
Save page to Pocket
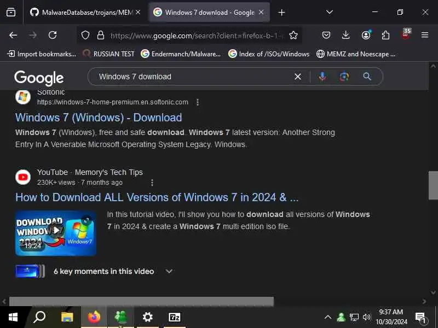pyautogui.click(x=326, y=35)
